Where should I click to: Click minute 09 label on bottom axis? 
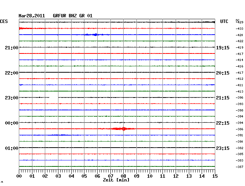(136, 176)
